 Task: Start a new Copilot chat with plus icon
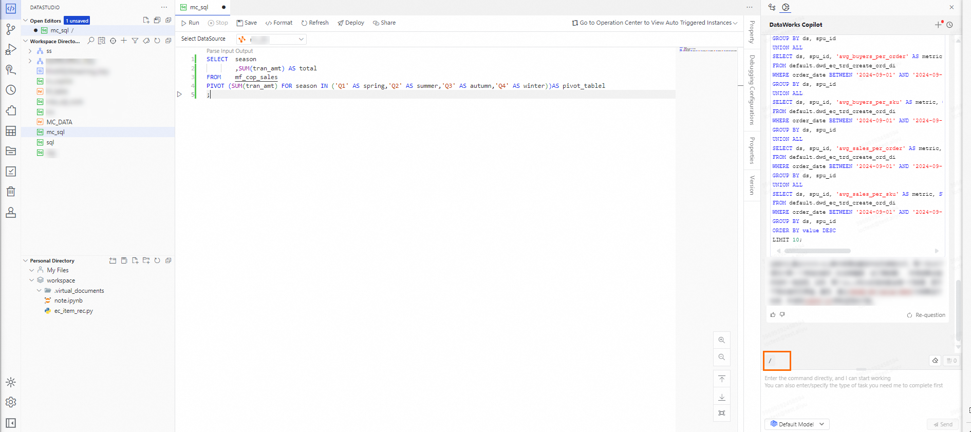pyautogui.click(x=939, y=25)
